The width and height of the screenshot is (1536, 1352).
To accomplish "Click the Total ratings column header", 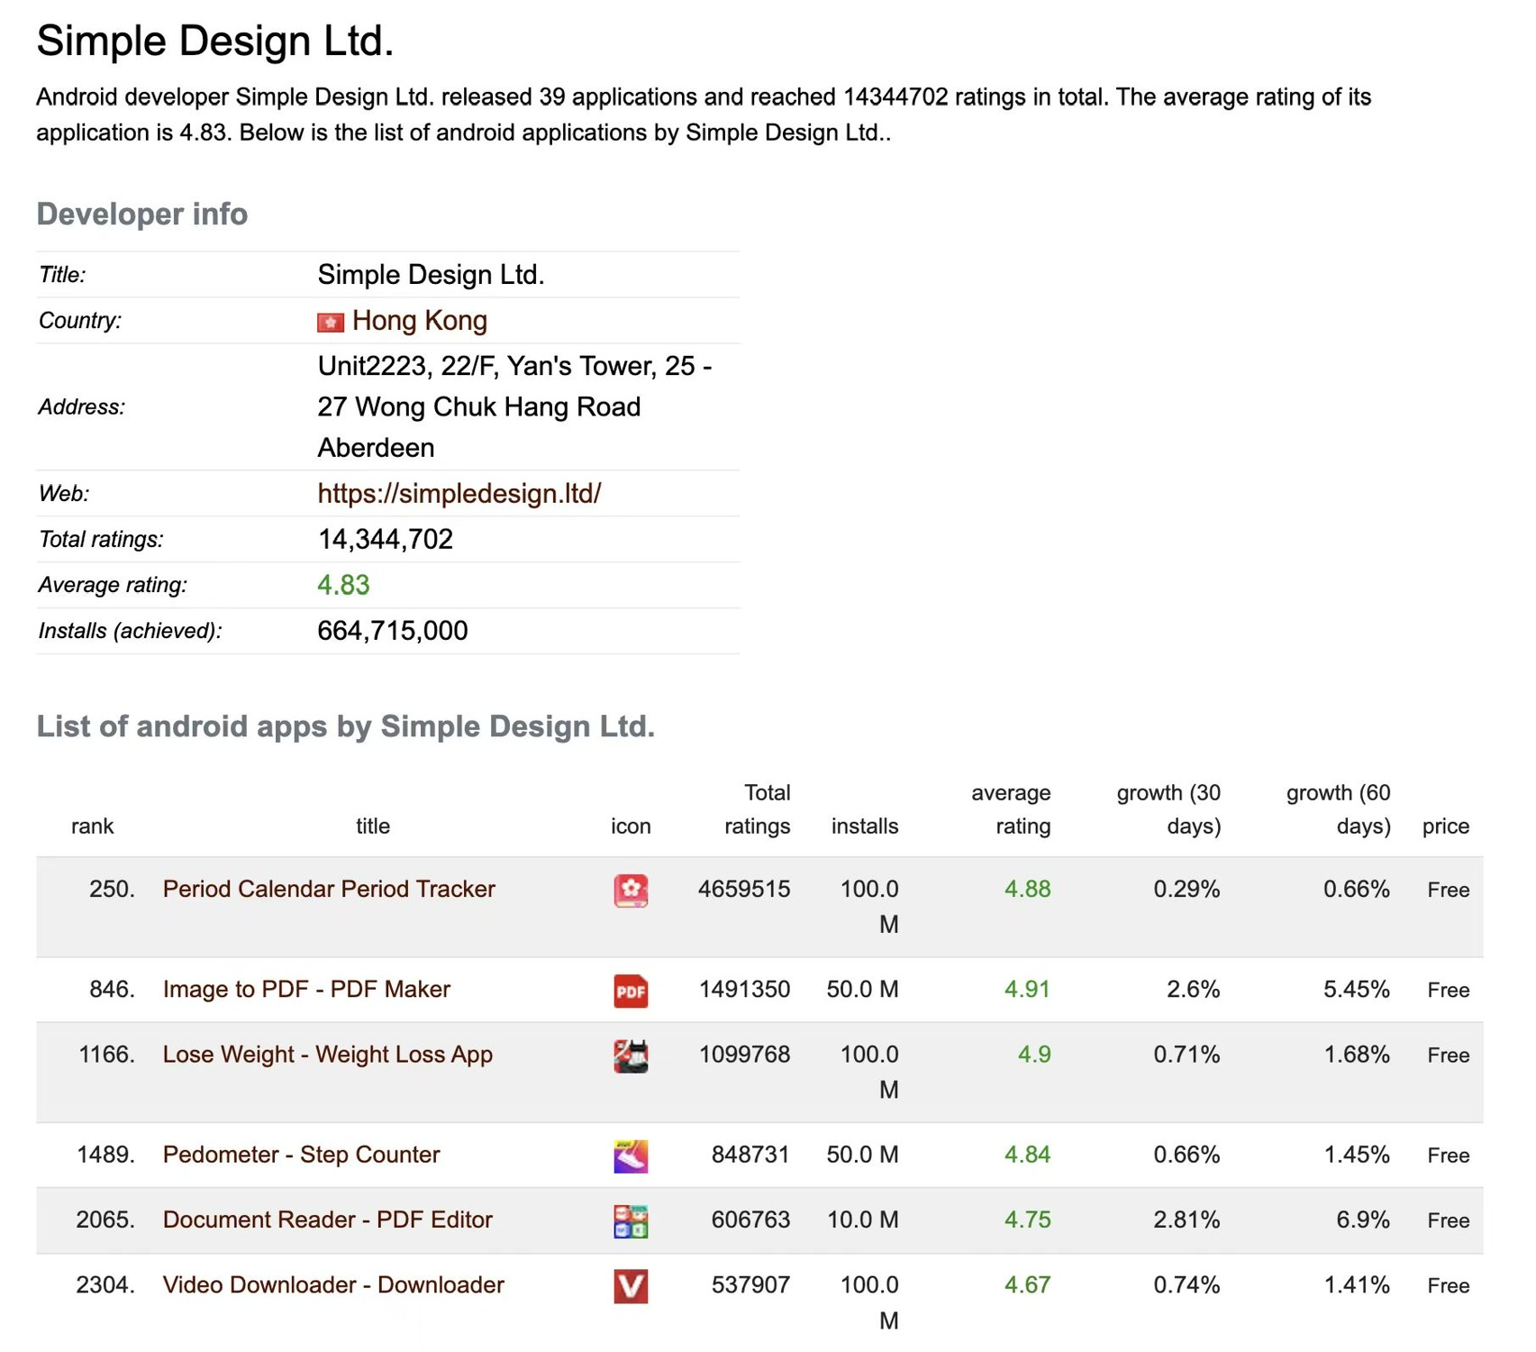I will click(758, 809).
